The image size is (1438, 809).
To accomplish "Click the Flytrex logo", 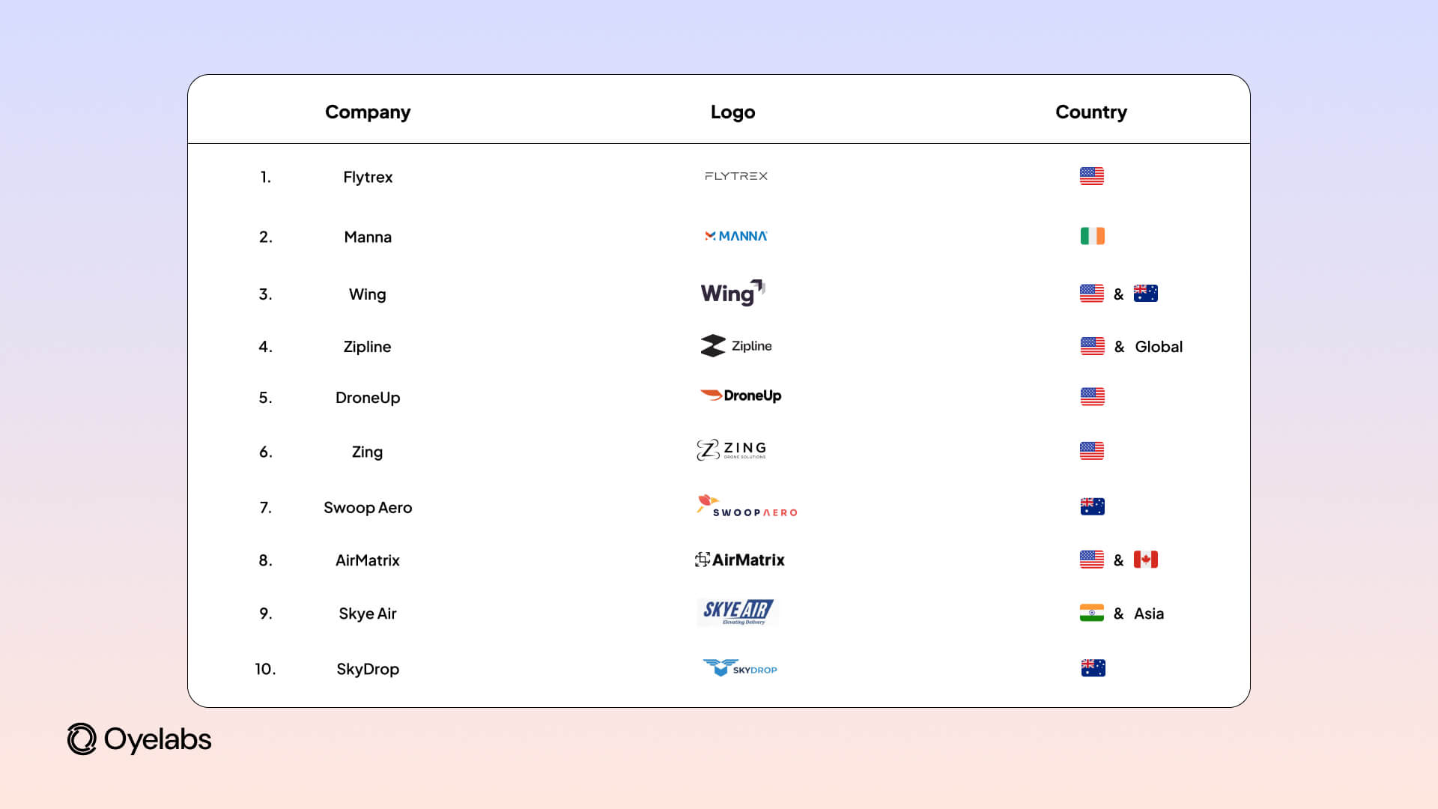I will (x=736, y=176).
